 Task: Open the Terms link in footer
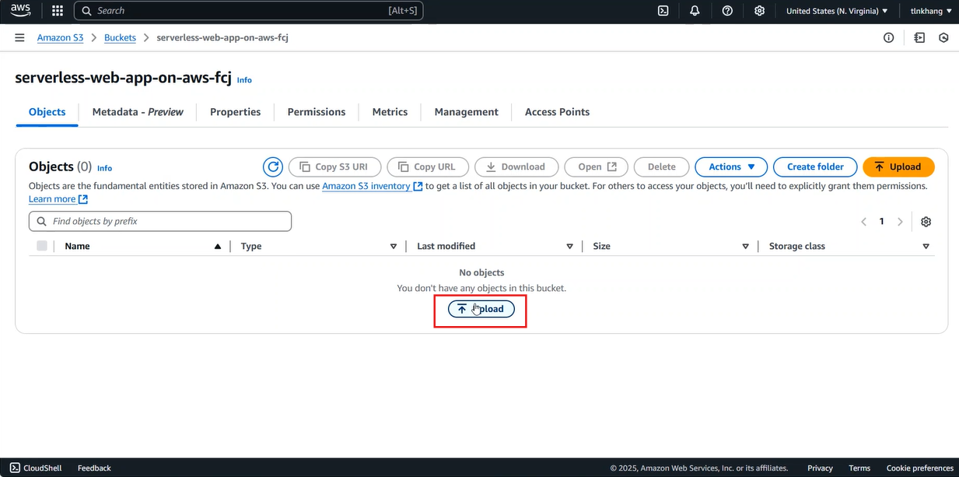coord(859,468)
